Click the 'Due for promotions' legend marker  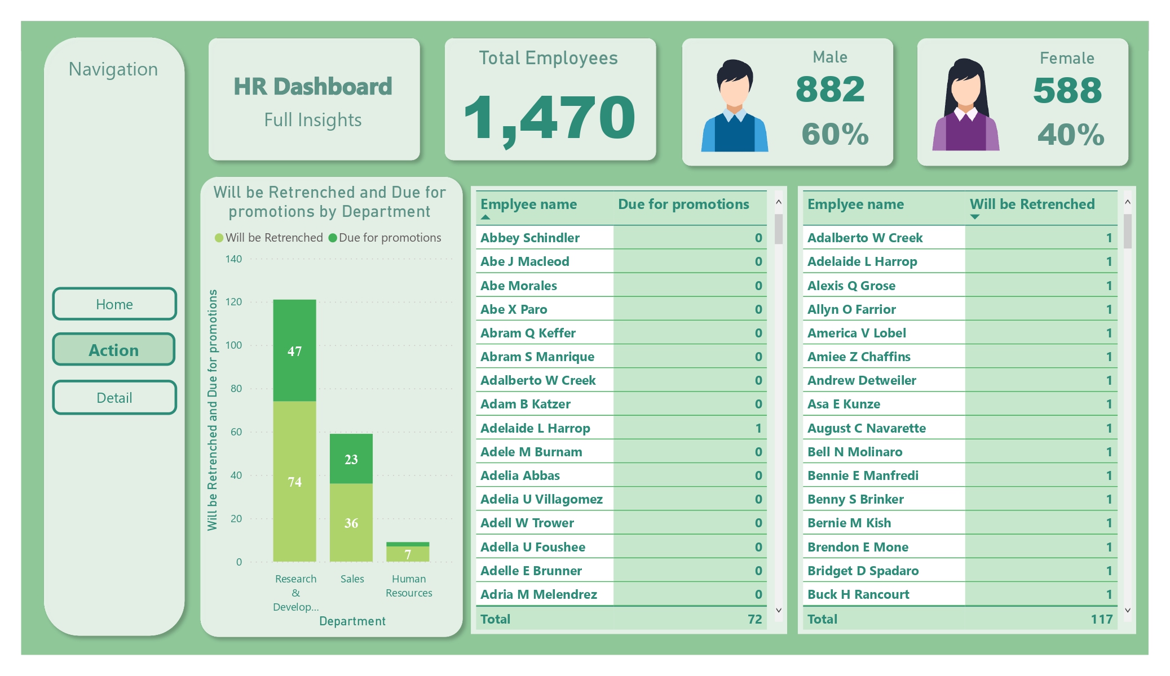tap(333, 238)
